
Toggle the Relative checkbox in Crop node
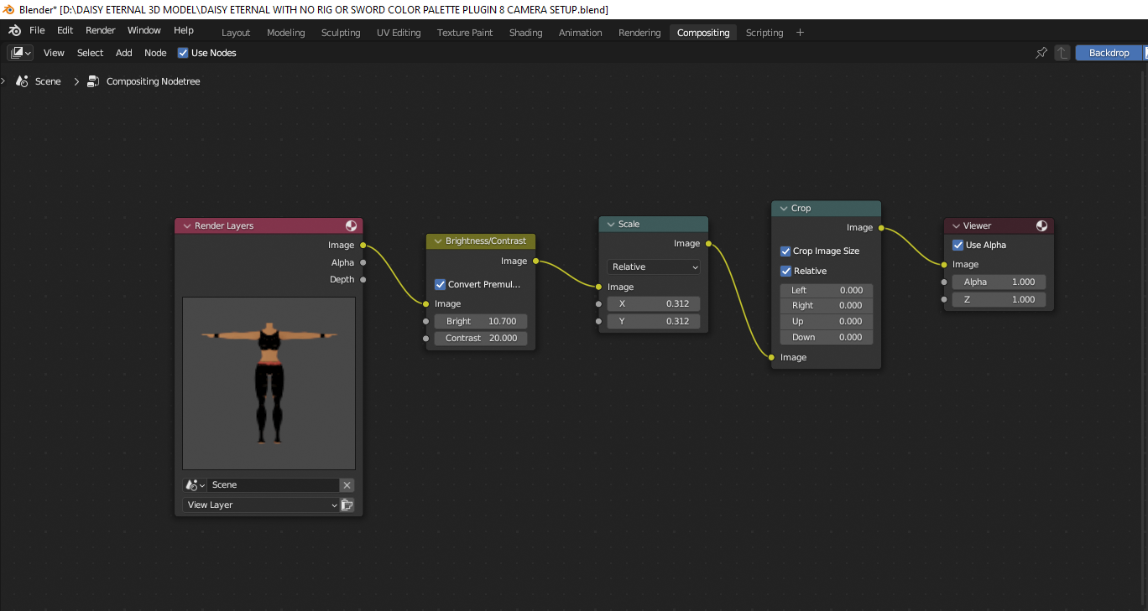785,271
